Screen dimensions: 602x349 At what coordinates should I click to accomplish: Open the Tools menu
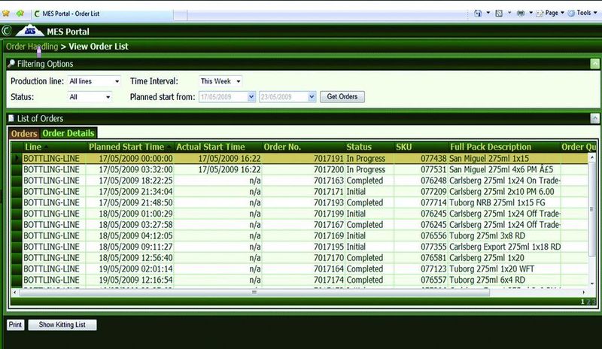pyautogui.click(x=584, y=13)
